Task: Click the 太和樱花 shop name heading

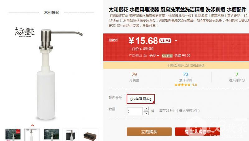Action: pos(51,12)
